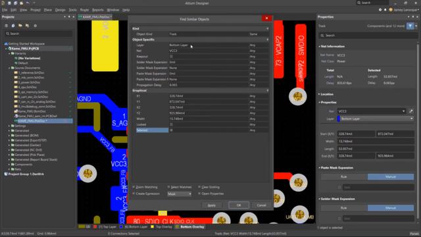Switch to the KAMI_FMU.PcbDoc document tab
This screenshot has width=421, height=237.
pos(95,17)
